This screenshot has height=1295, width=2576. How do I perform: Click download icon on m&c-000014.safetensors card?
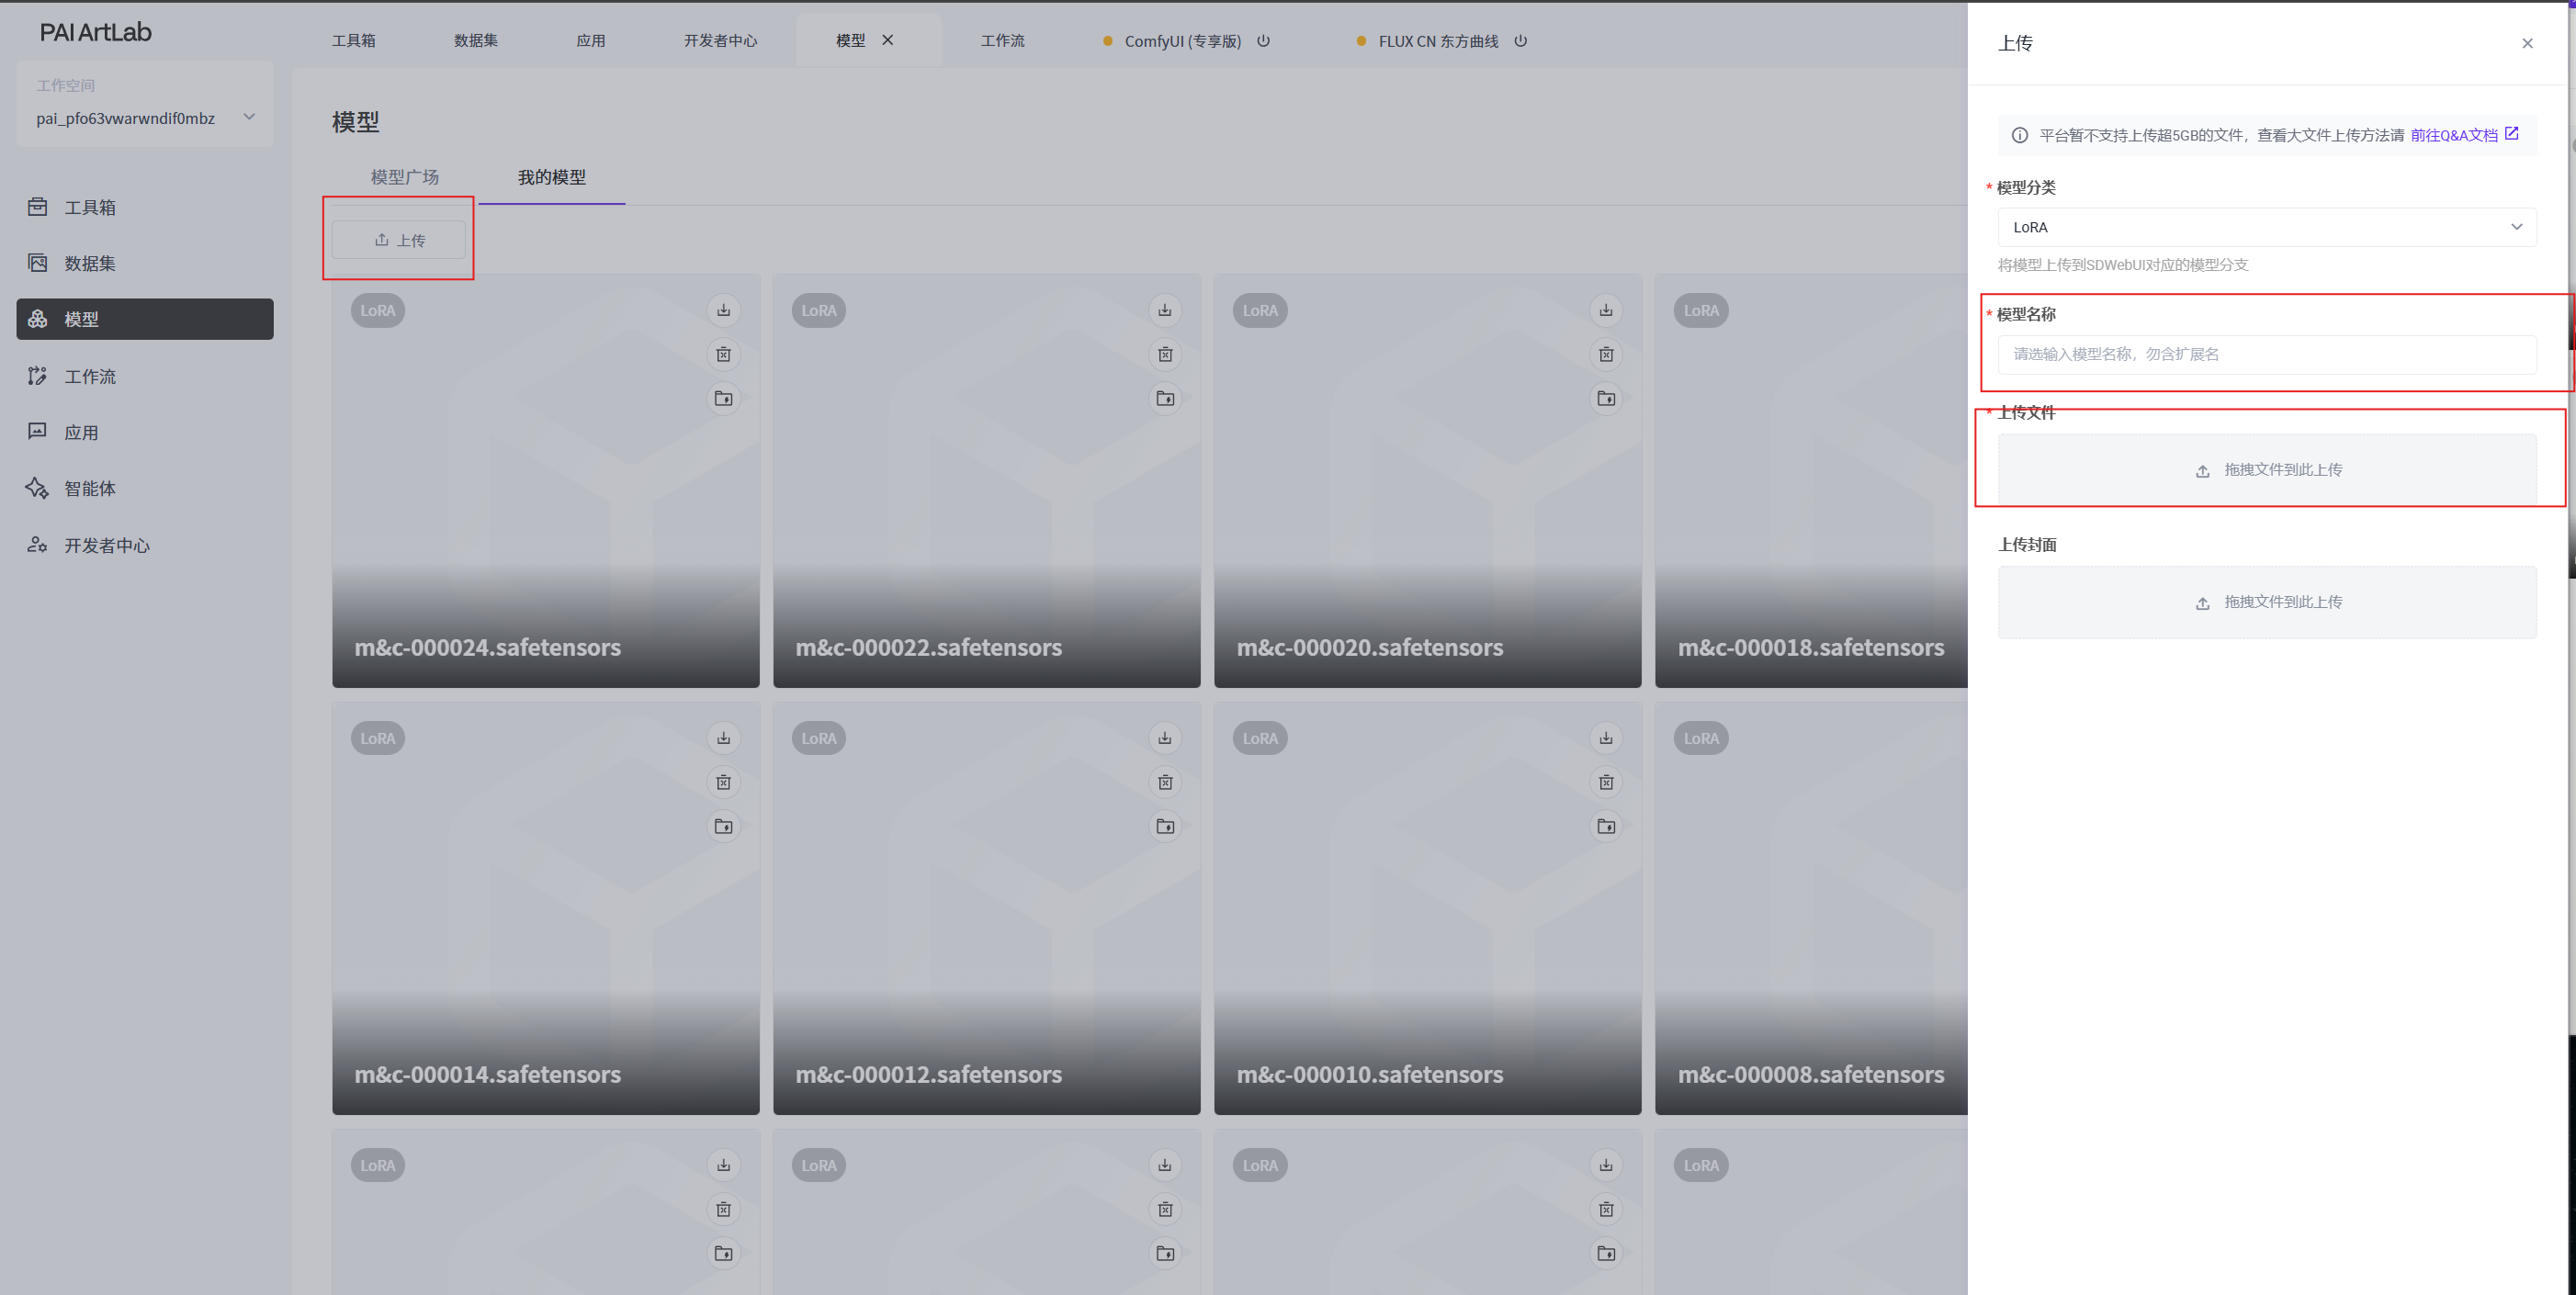[723, 738]
